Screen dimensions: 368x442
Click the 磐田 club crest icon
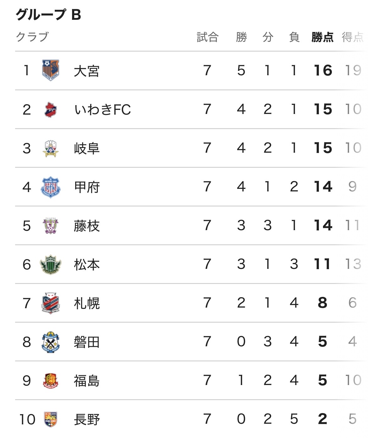(x=50, y=342)
